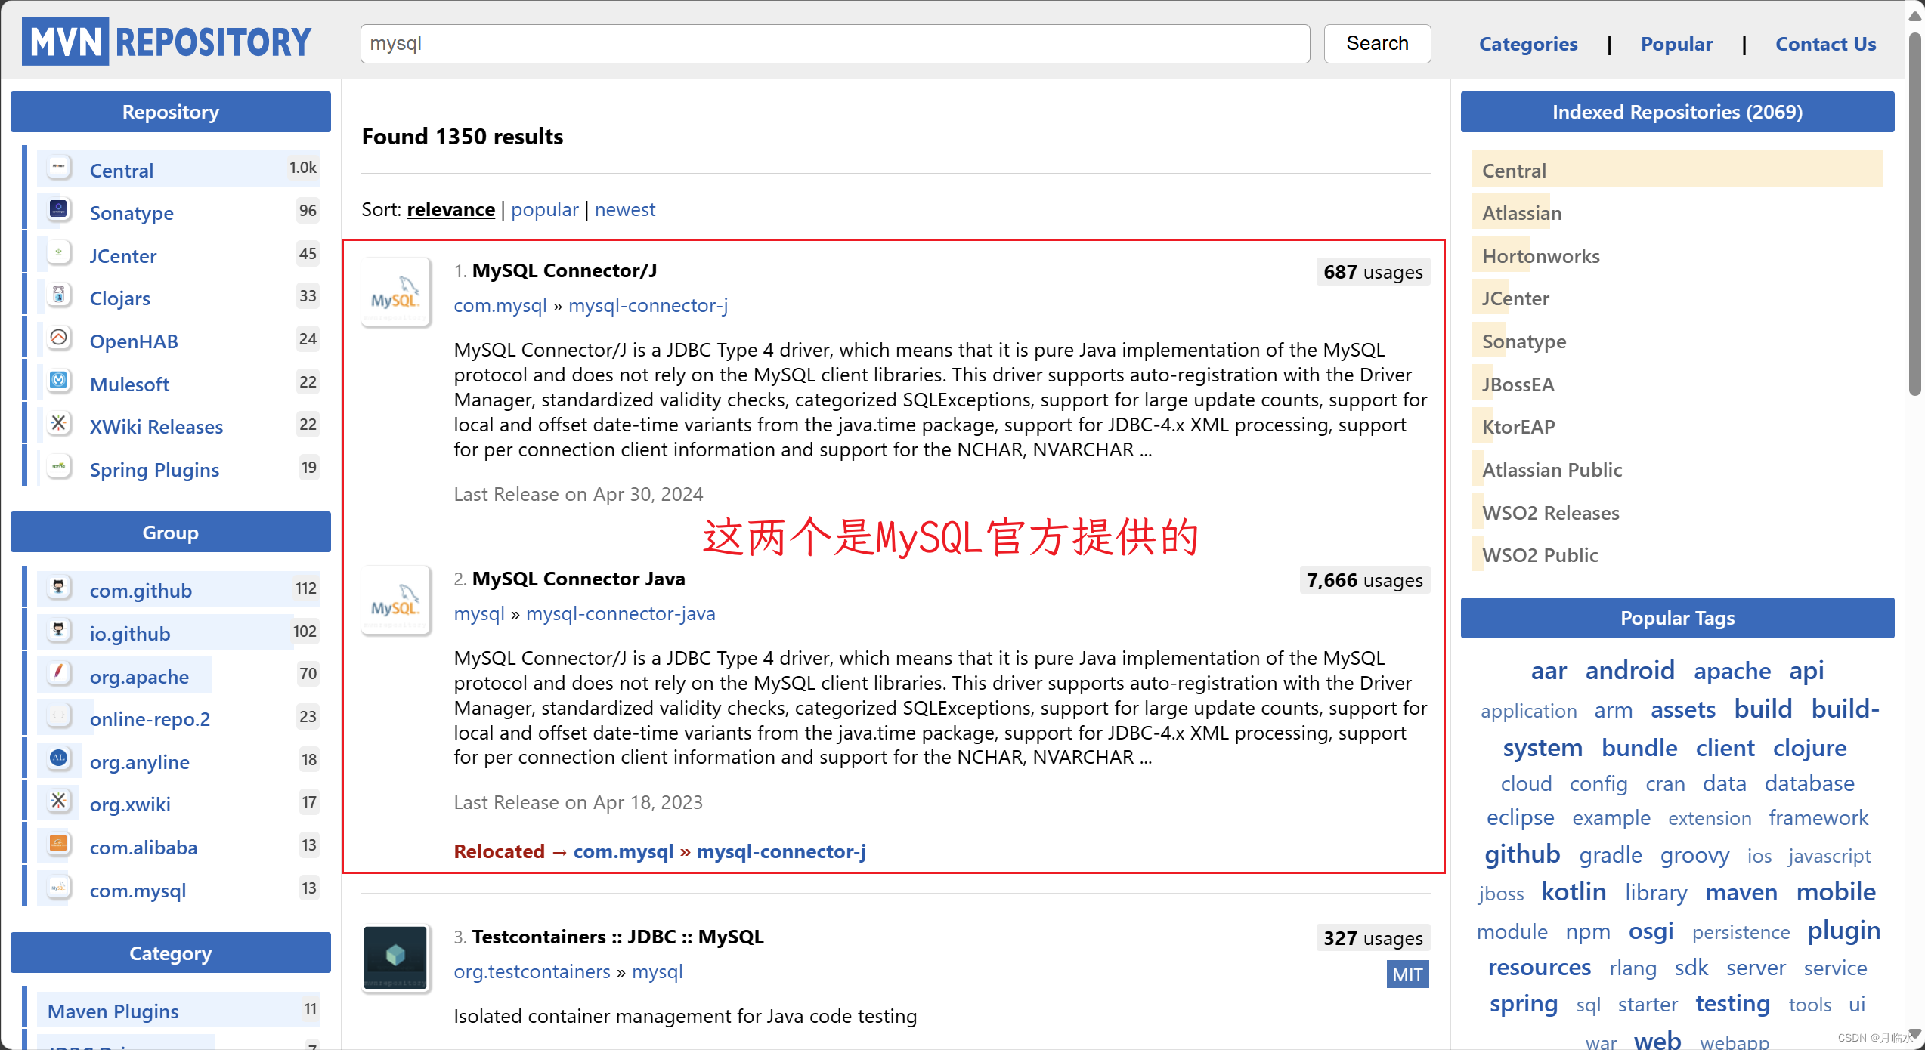This screenshot has height=1050, width=1925.
Task: Open MySQL Connector Java logo thumbnail
Action: click(x=396, y=601)
